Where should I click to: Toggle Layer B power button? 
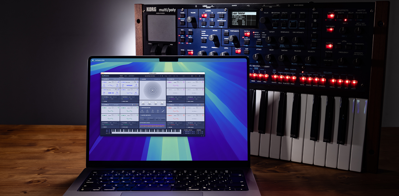coord(168,79)
